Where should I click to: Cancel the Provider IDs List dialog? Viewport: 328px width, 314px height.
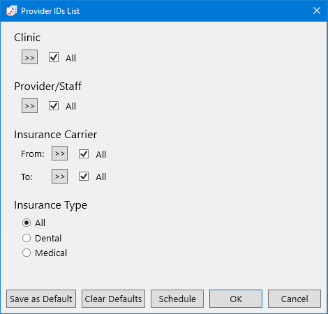pyautogui.click(x=295, y=299)
